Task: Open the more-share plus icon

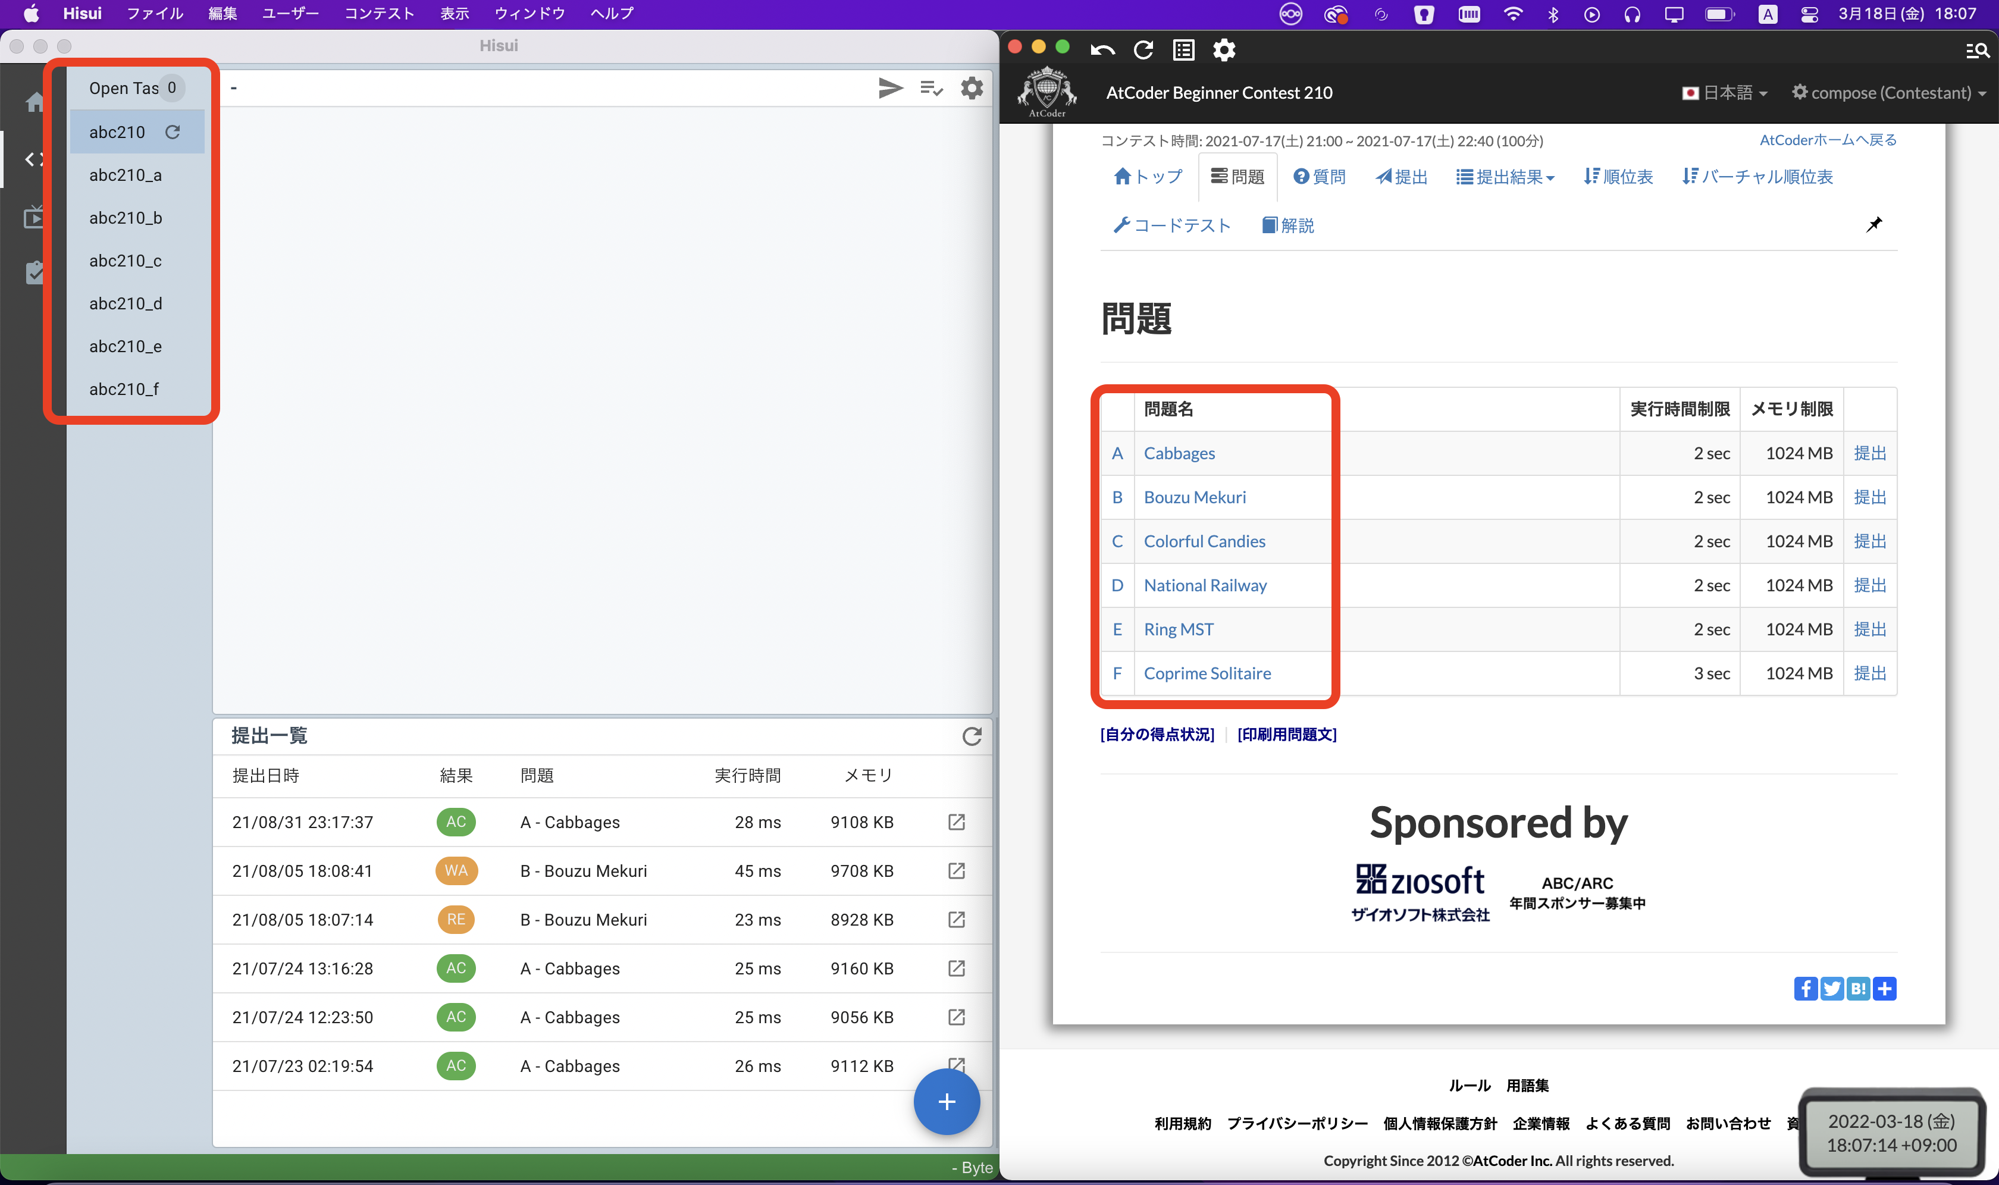Action: click(x=1884, y=989)
